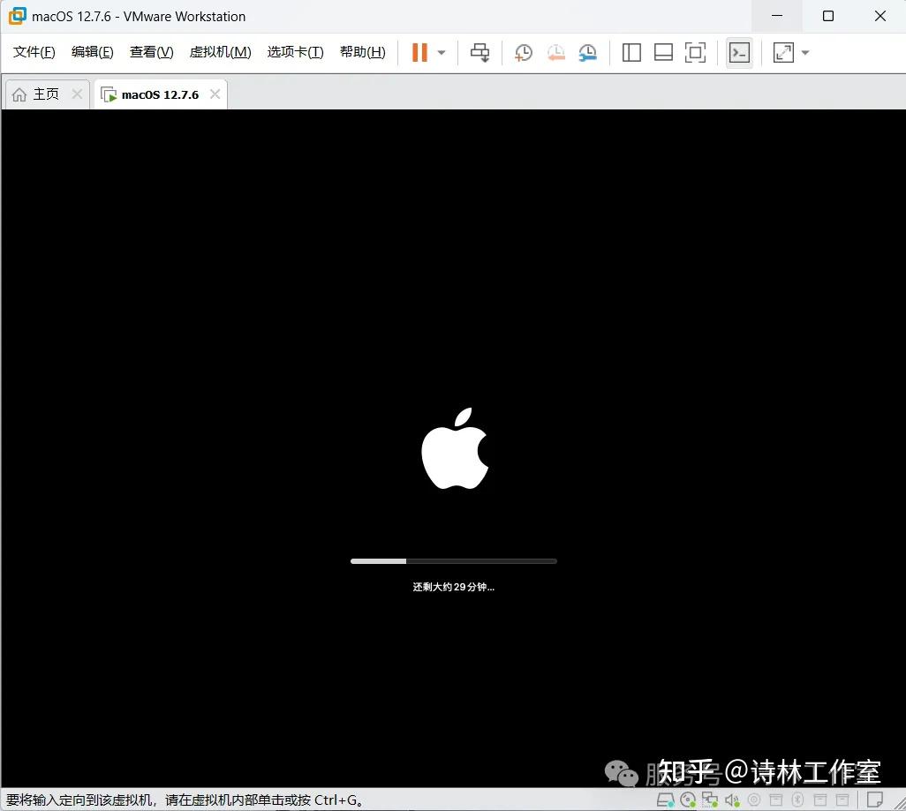Click the hard disk status icon

click(x=666, y=800)
